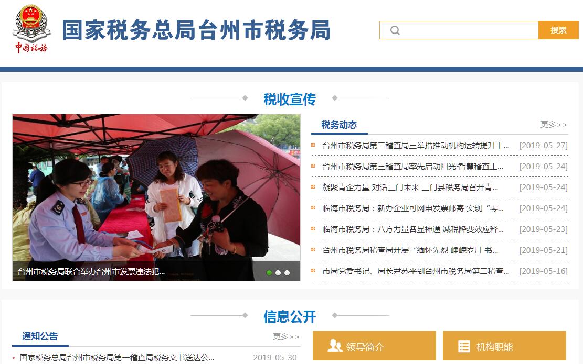
Task: Click the China Tax emblem logo
Action: coord(31,29)
